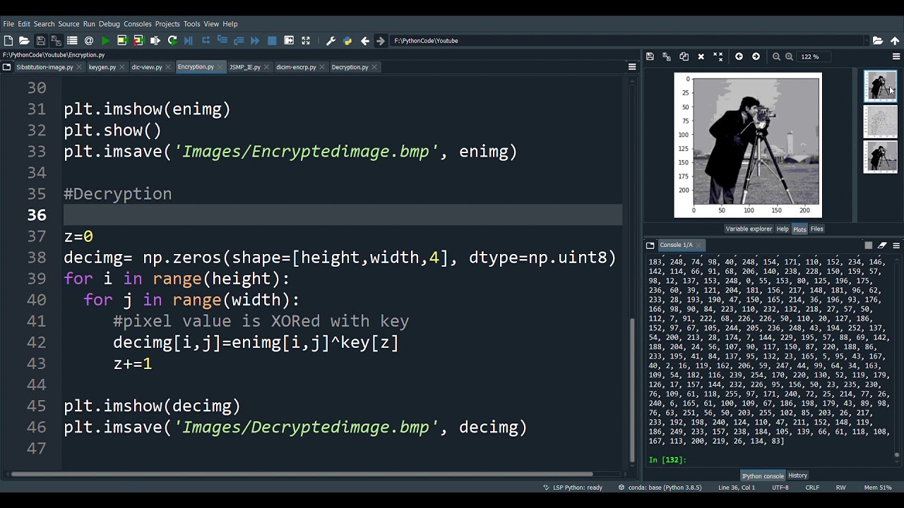
Task: Remove the current plot with X icon
Action: [701, 56]
